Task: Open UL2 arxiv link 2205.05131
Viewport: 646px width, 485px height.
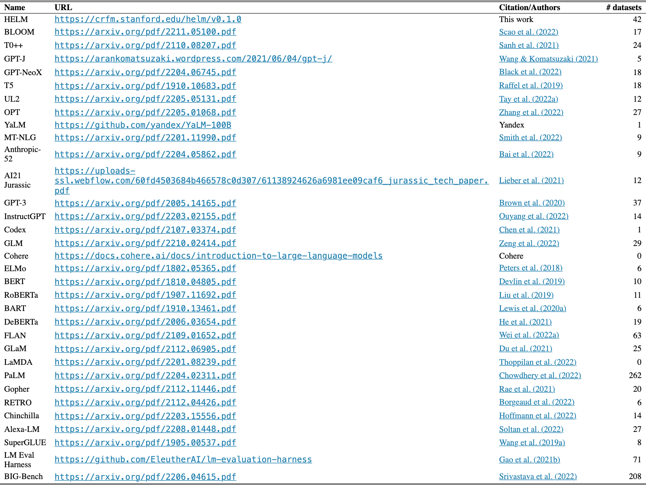Action: tap(145, 99)
